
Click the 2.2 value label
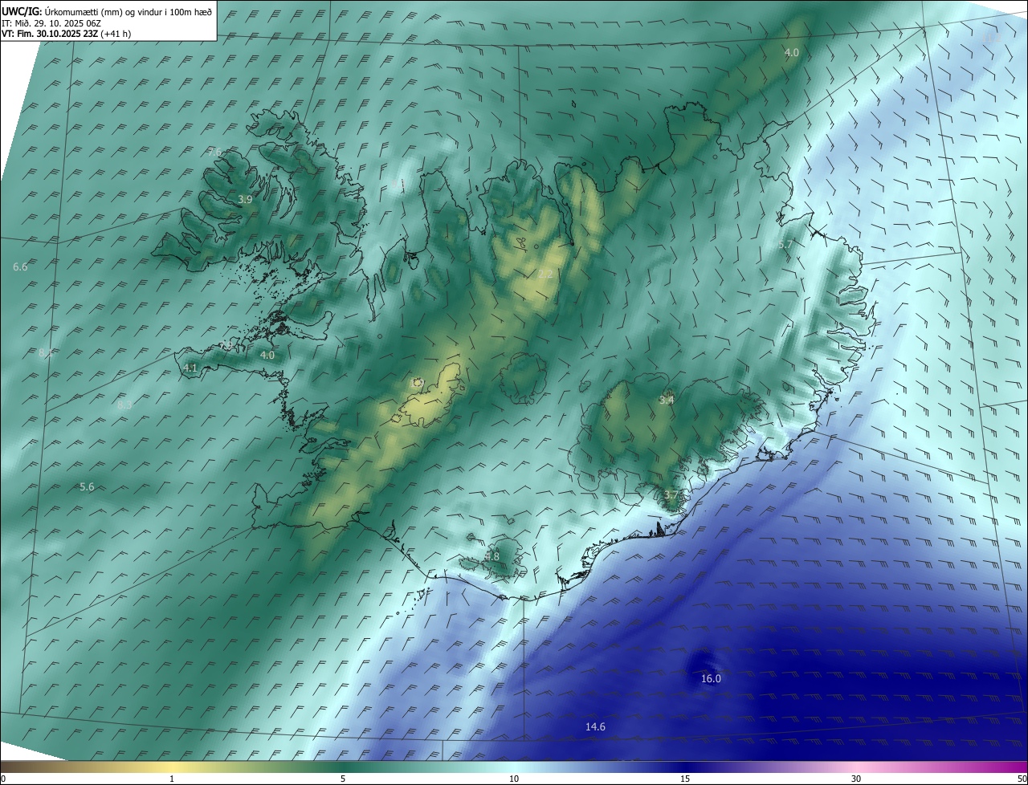545,275
